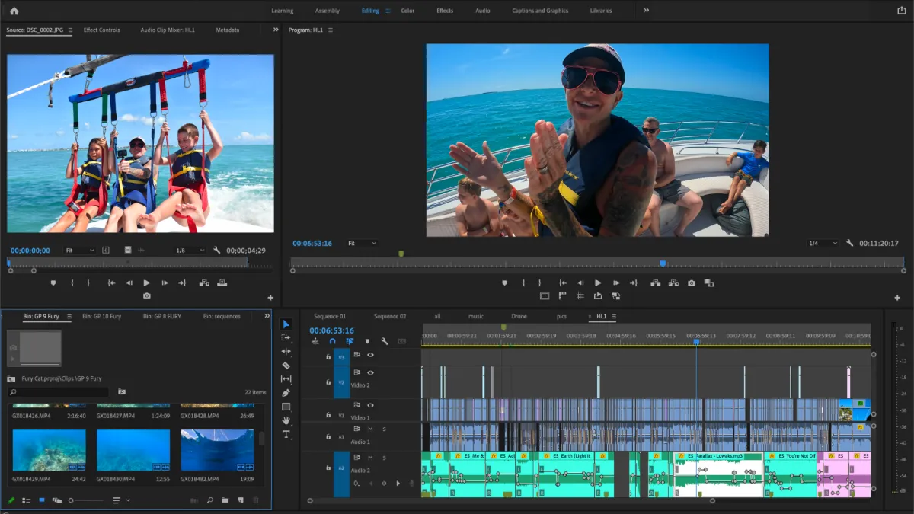The height and width of the screenshot is (514, 914).
Task: Activate the Ripple Edit tool
Action: [x=286, y=352]
